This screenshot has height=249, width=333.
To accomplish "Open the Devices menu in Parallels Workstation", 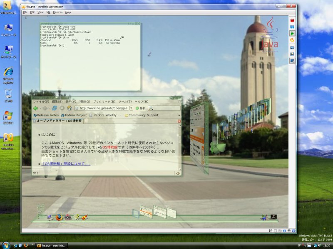I will tap(57, 12).
